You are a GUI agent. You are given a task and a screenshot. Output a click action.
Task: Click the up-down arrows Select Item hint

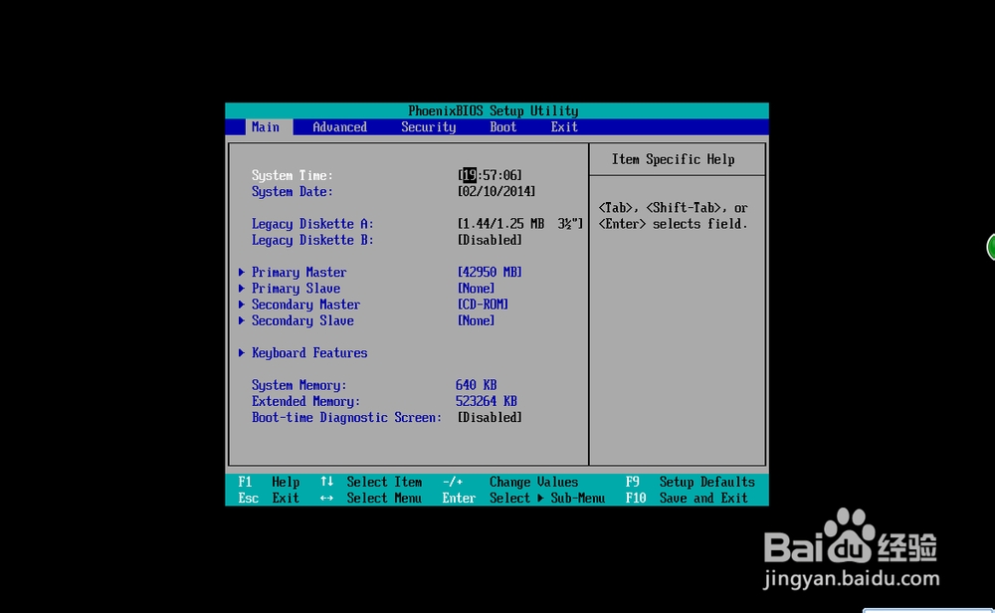click(x=371, y=483)
